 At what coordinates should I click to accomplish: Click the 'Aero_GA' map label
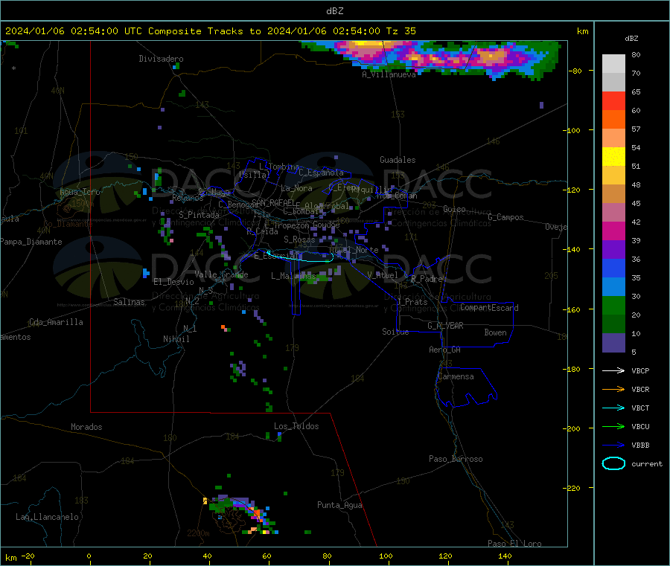pos(444,350)
